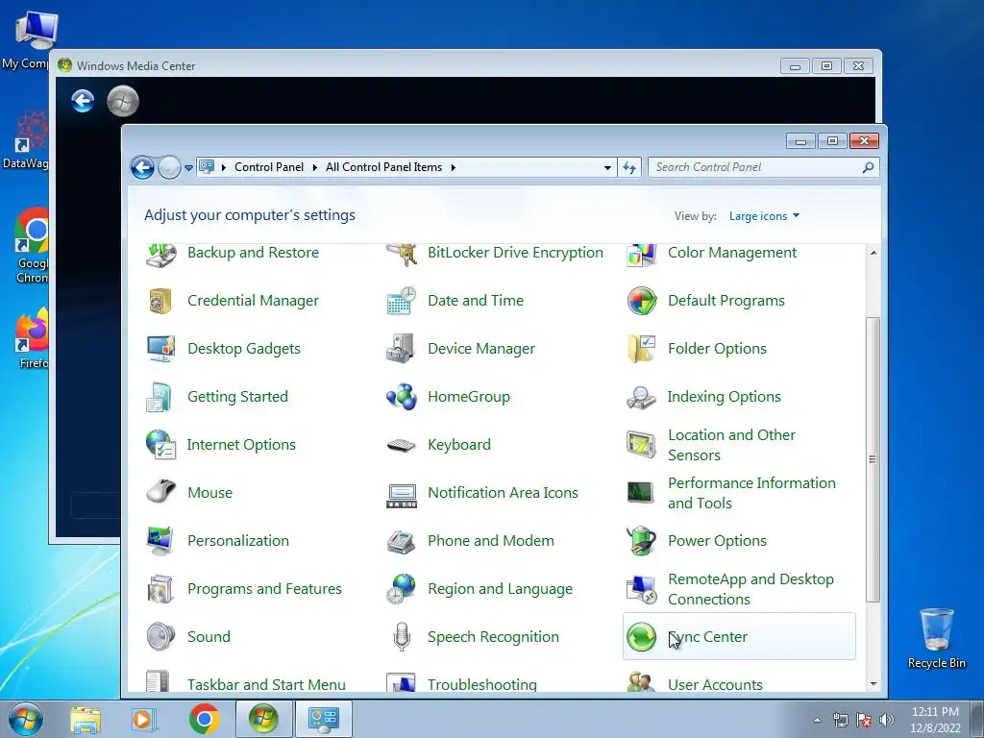This screenshot has height=738, width=984.
Task: Open the Indexing Options magnifier icon
Action: (641, 397)
